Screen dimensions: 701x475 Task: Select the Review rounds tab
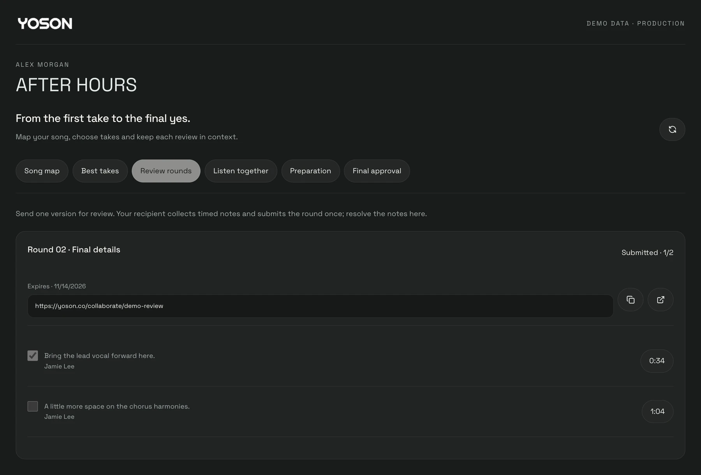coord(166,171)
